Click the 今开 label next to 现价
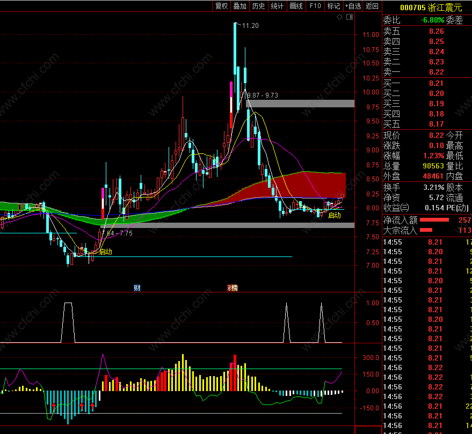Image resolution: width=472 pixels, height=434 pixels. 454,135
